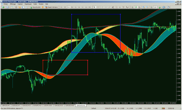Image resolution: width=182 pixels, height=110 pixels.
Task: Expand the new chart dropdown arrow
Action: (x=5, y=7)
